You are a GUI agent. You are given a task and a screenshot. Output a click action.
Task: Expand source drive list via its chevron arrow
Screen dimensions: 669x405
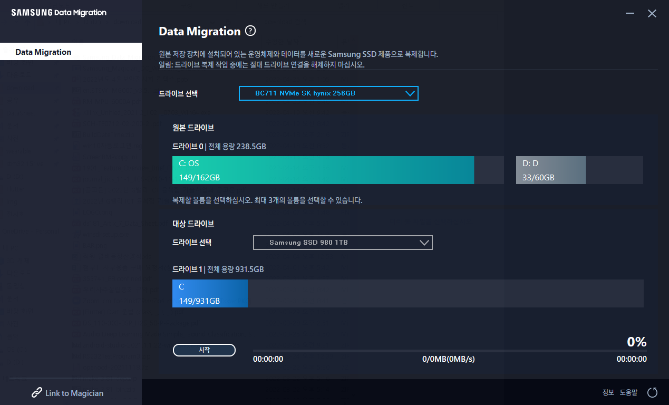[410, 93]
